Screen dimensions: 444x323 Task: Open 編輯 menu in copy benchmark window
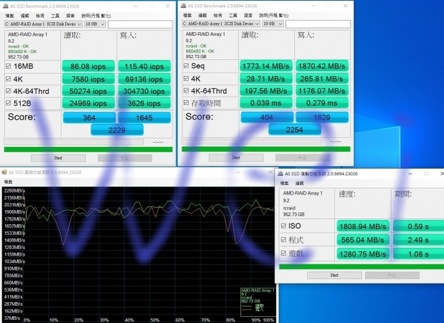pyautogui.click(x=300, y=183)
